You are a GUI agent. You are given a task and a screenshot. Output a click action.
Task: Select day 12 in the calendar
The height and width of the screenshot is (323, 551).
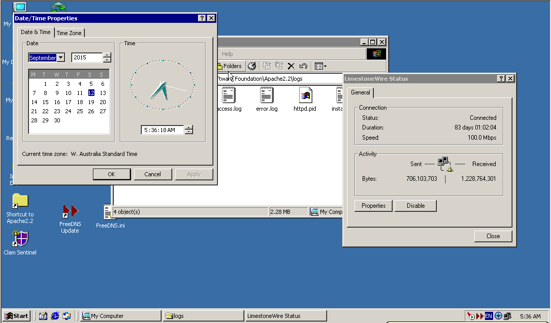[x=91, y=93]
